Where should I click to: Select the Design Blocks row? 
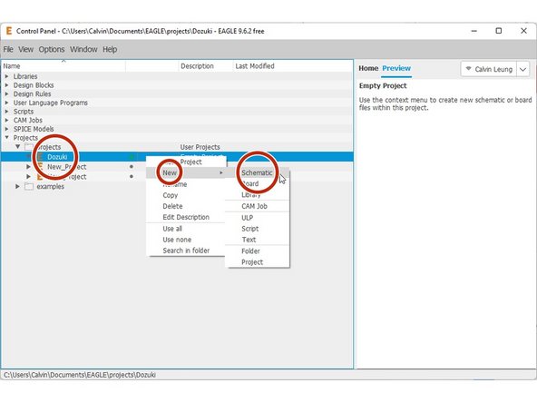(x=177, y=85)
